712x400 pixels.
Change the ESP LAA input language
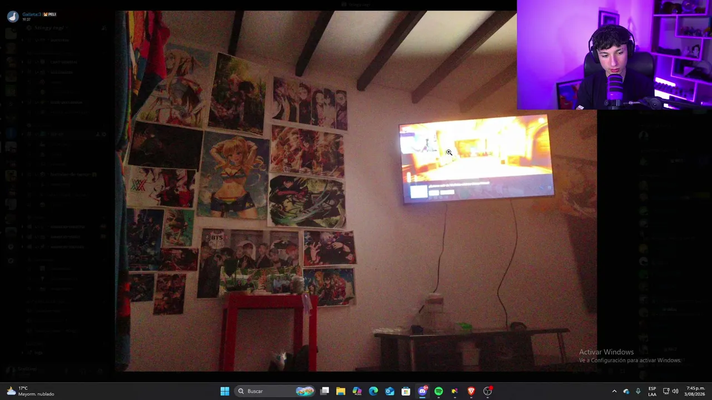[652, 391]
